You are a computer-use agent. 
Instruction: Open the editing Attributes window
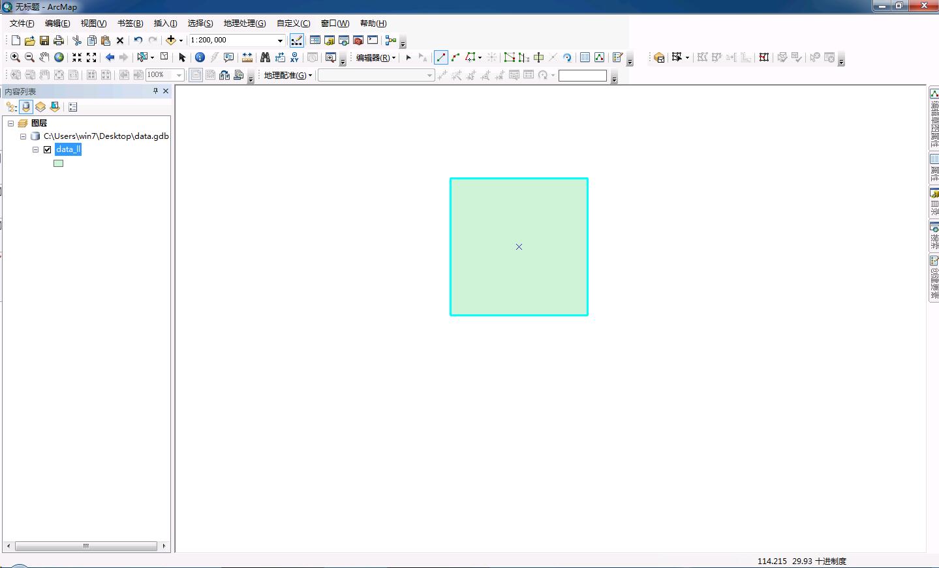pos(585,57)
